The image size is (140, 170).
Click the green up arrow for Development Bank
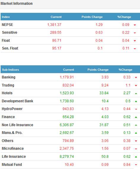pos(136,101)
